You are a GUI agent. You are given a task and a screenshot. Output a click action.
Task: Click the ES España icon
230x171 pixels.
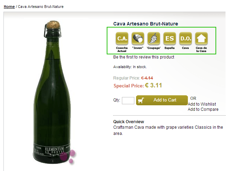[170, 39]
